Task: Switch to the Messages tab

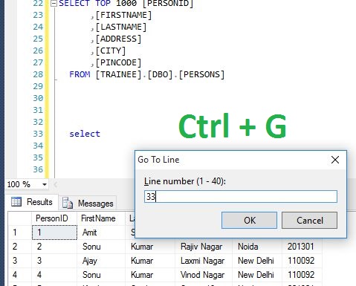Action: coord(88,204)
